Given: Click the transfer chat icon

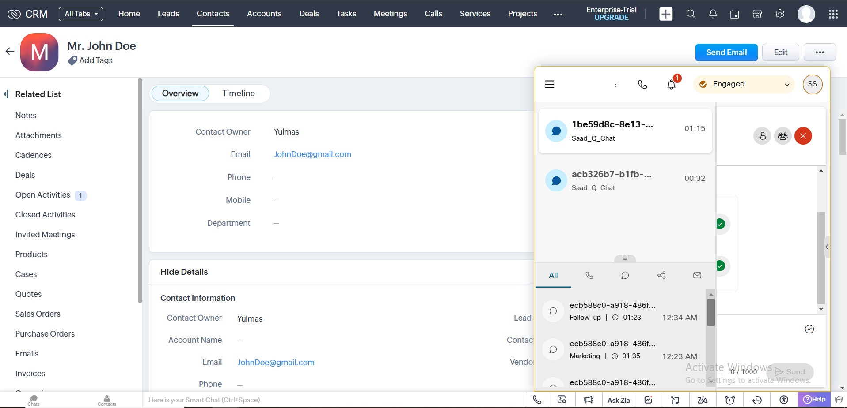Looking at the screenshot, I should [x=762, y=136].
